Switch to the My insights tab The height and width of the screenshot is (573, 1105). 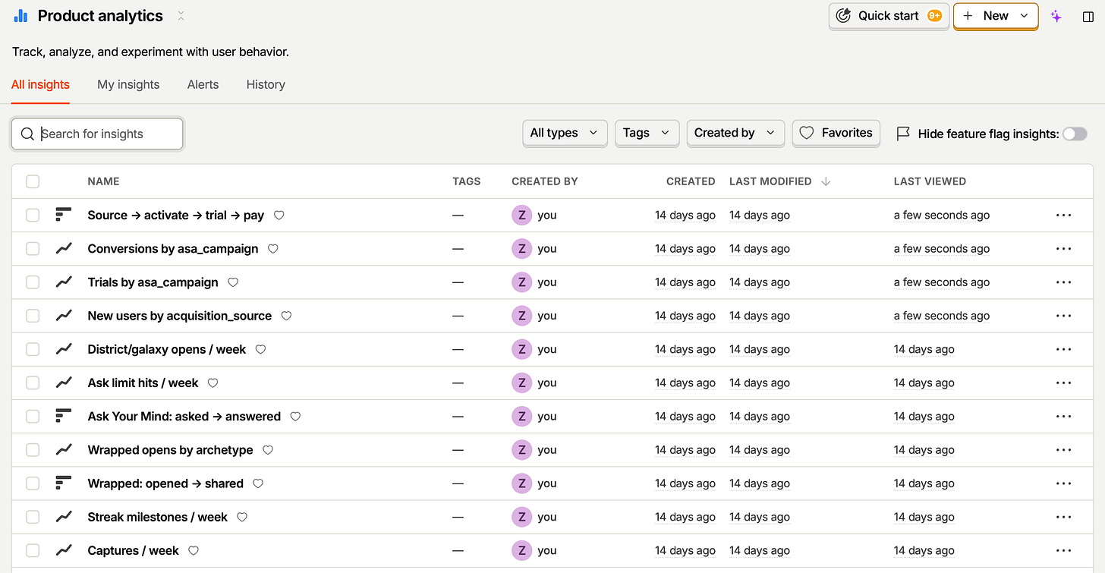point(128,84)
